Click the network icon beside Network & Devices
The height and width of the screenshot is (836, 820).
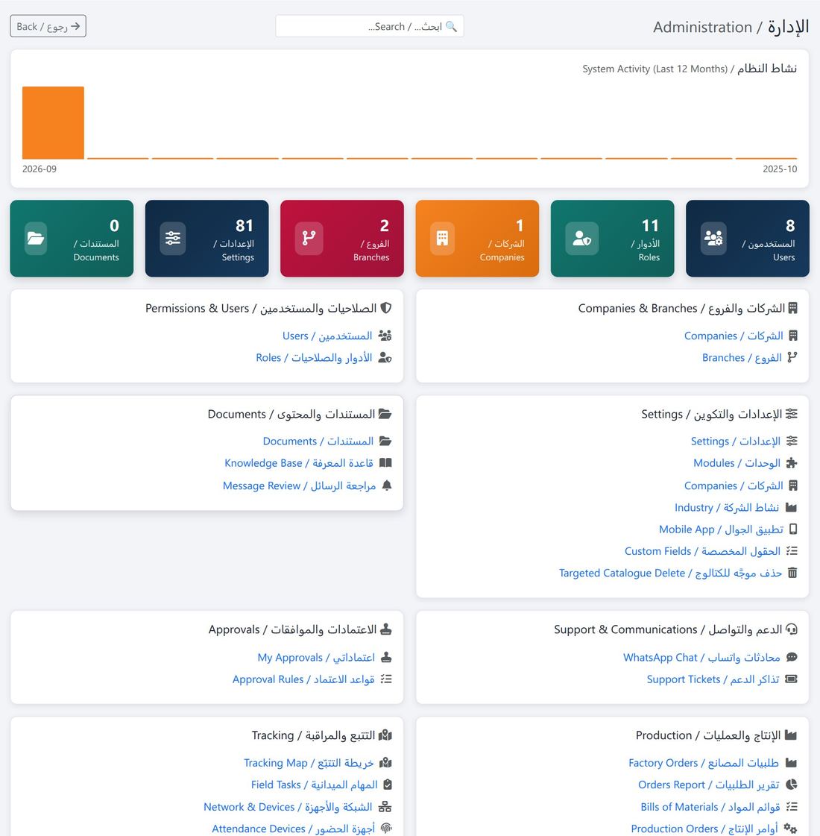click(x=385, y=807)
